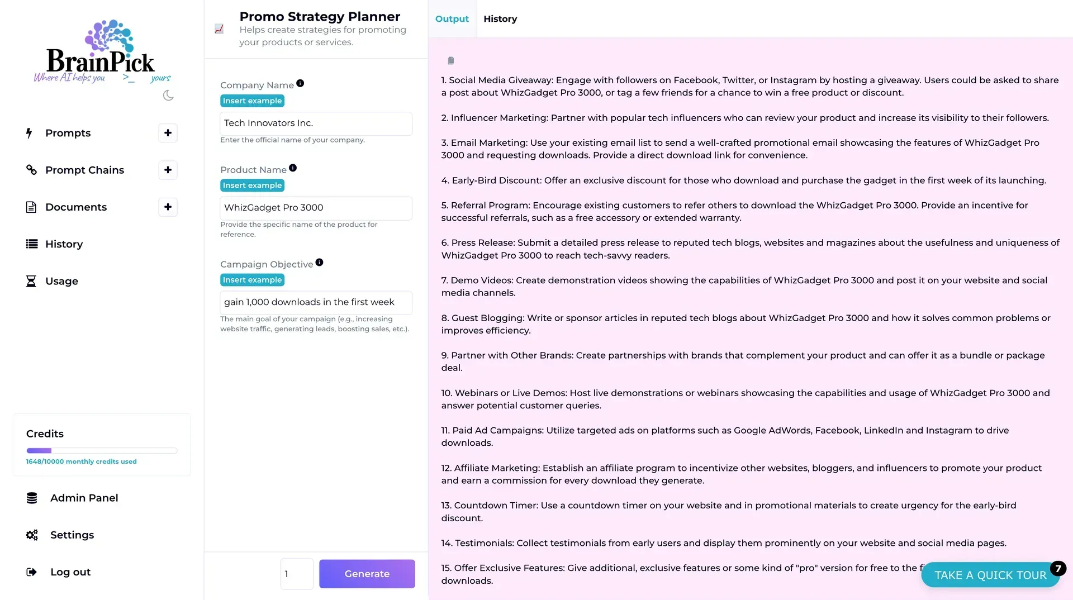This screenshot has height=600, width=1073.
Task: Open Usage page in sidebar
Action: point(61,281)
